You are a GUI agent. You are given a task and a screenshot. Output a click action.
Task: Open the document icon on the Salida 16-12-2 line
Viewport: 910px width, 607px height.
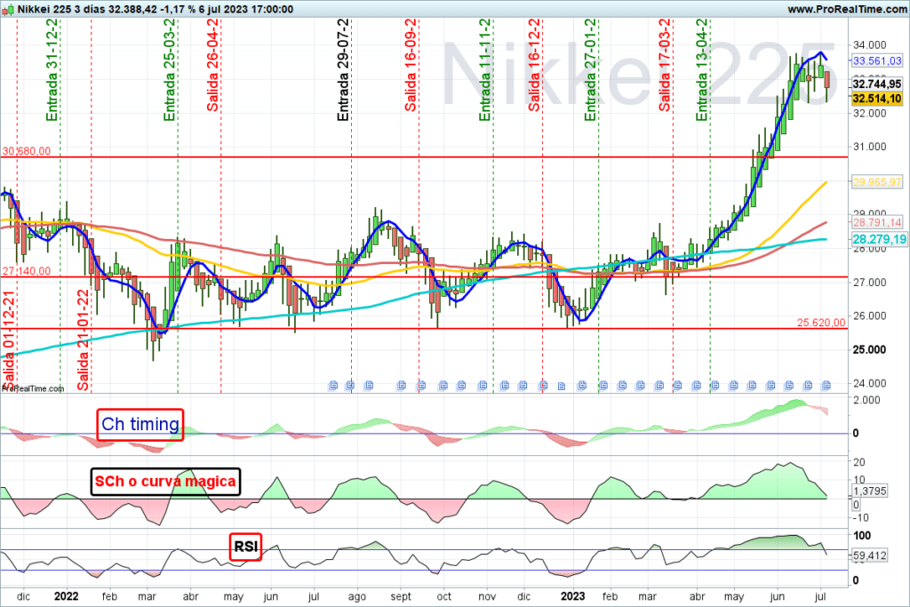543,386
